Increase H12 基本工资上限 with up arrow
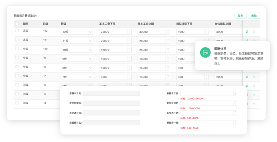277x142 pixels. point(168,30)
